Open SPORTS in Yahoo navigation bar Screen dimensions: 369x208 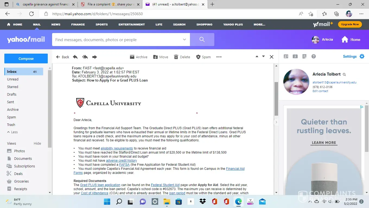[102, 24]
